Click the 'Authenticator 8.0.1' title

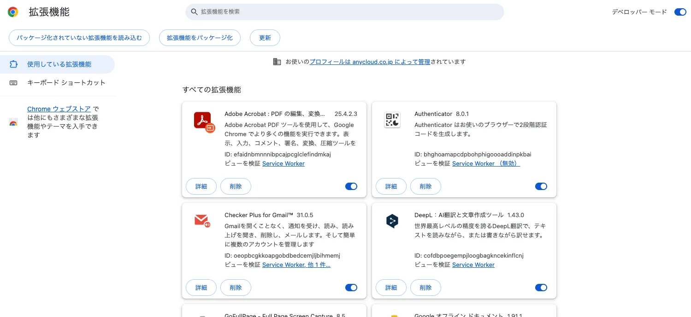(x=441, y=114)
